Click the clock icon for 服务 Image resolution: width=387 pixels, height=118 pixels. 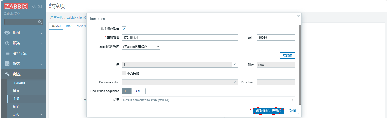pyautogui.click(x=7, y=43)
